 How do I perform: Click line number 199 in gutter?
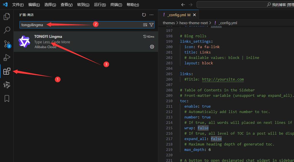[x=169, y=41]
